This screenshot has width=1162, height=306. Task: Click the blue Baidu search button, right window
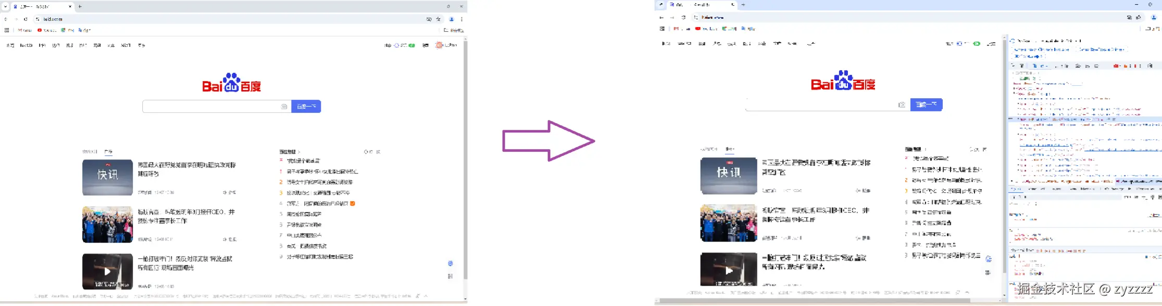coord(927,104)
